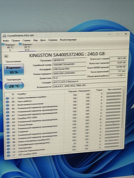The image size is (134, 178).
Task: Click status circle of attribute 95
Action: point(7,112)
